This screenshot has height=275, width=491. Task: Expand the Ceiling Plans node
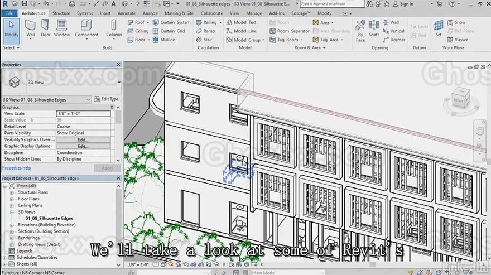click(12, 205)
